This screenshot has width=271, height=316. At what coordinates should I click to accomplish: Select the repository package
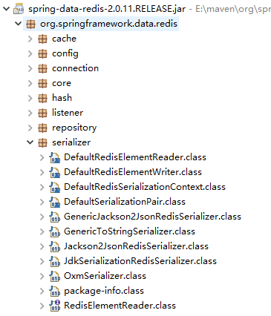(74, 128)
